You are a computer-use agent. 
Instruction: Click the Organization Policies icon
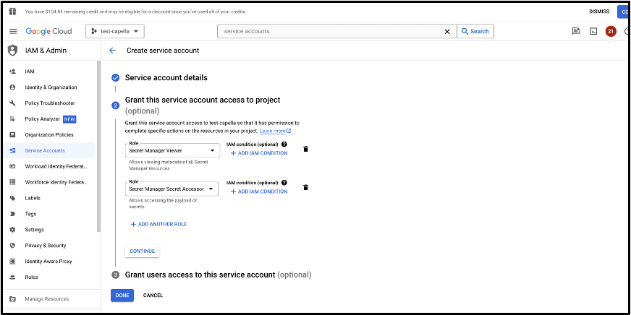pyautogui.click(x=12, y=134)
